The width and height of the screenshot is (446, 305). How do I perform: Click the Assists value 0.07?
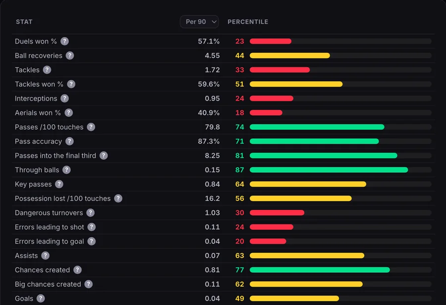pyautogui.click(x=212, y=255)
